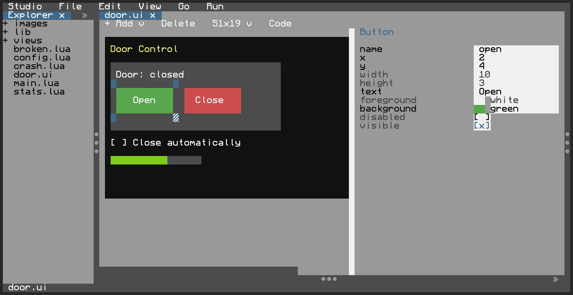Click the Button heading in properties panel
Viewport: 573px width, 295px height.
point(377,32)
